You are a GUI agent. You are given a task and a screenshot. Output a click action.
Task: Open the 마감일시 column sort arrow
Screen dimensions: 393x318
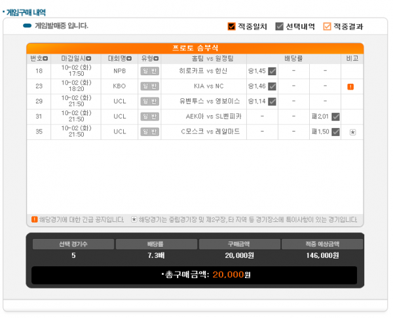[88, 59]
